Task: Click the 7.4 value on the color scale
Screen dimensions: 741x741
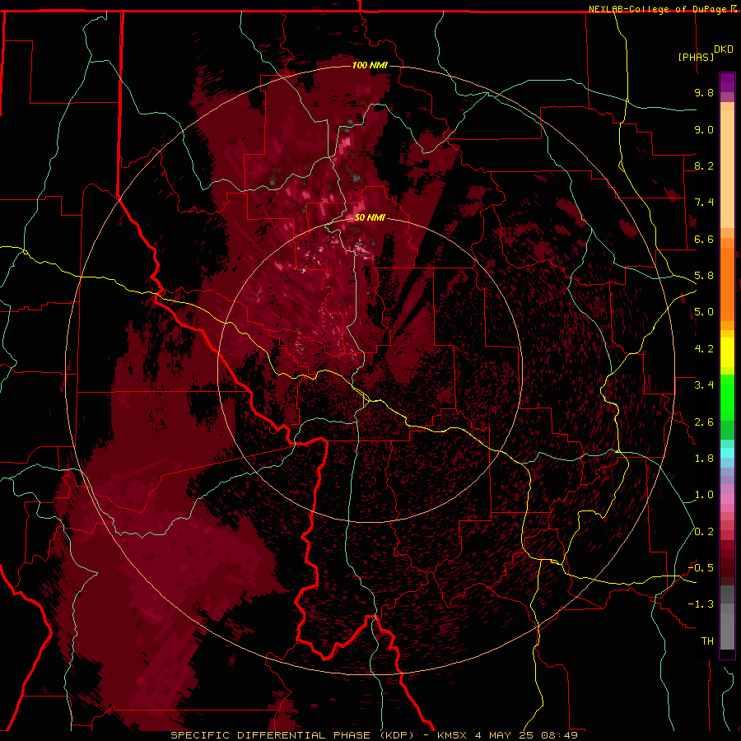Action: (x=704, y=203)
